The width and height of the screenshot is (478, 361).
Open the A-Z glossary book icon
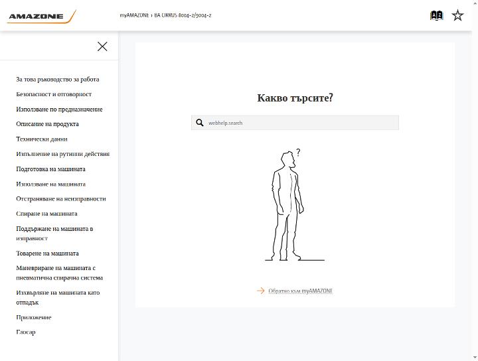point(436,15)
